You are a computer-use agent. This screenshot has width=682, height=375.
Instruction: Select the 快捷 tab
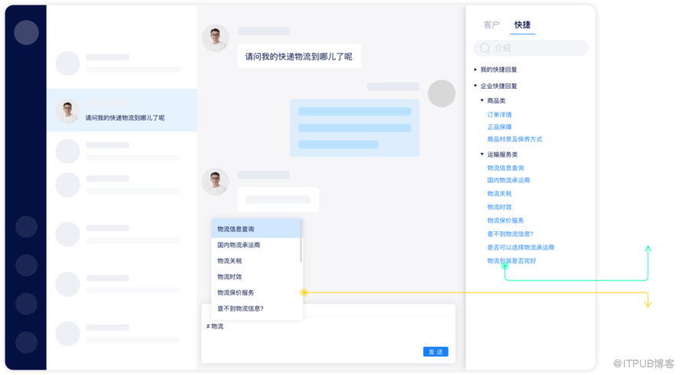pos(522,25)
